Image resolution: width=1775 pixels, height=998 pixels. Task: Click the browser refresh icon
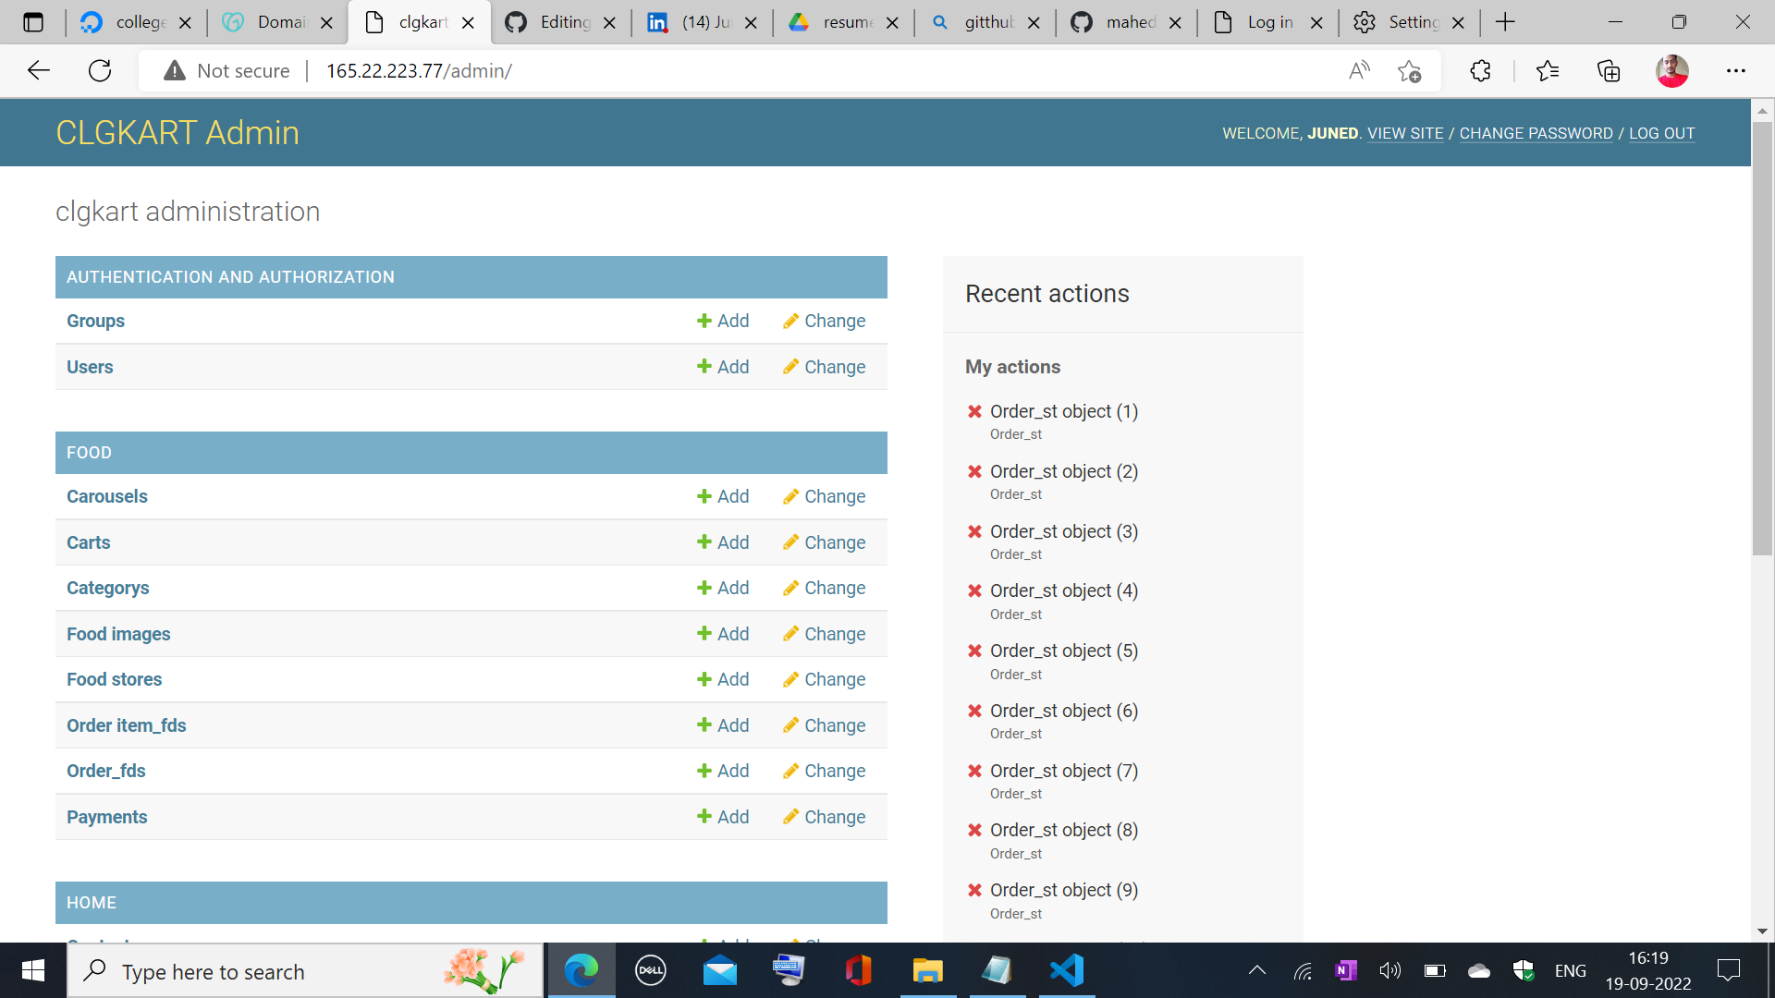point(100,71)
